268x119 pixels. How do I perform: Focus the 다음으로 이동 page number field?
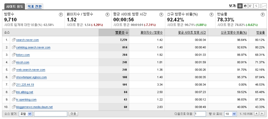tap(200, 114)
